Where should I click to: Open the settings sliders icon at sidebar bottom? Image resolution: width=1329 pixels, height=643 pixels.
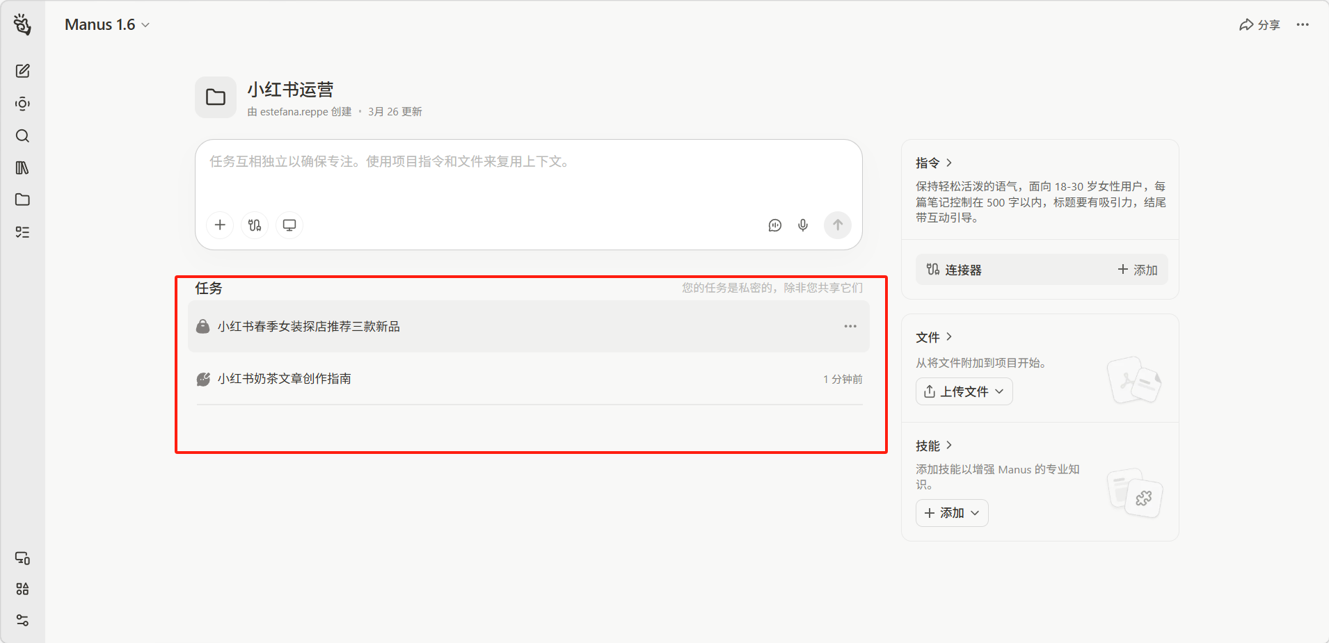point(22,620)
